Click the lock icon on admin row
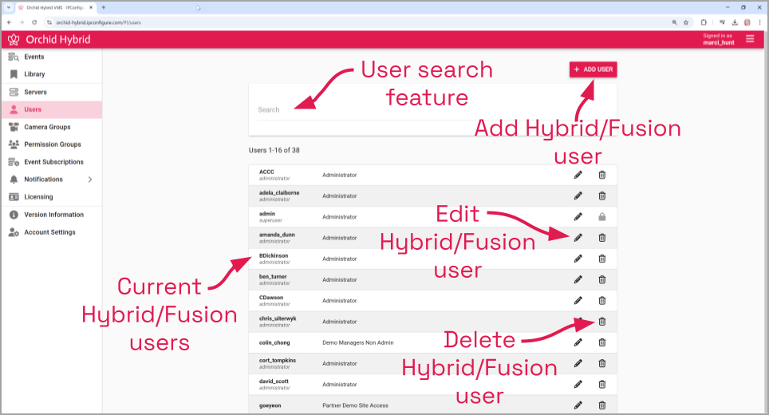769x415 pixels. point(602,217)
